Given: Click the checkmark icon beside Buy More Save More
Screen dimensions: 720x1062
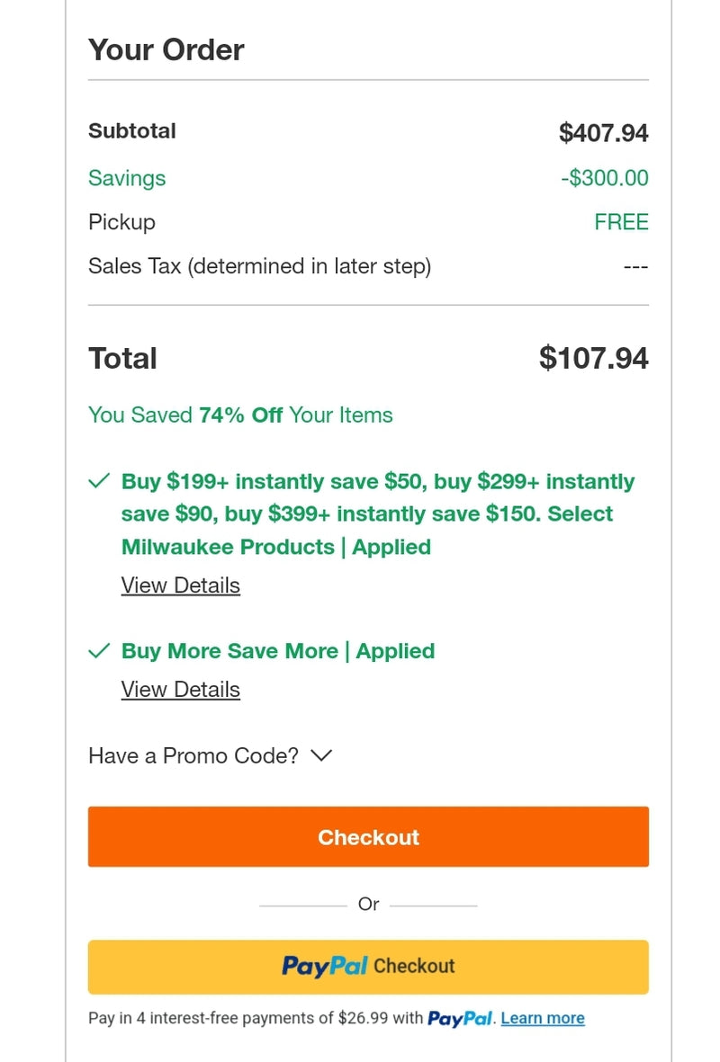Looking at the screenshot, I should 99,650.
